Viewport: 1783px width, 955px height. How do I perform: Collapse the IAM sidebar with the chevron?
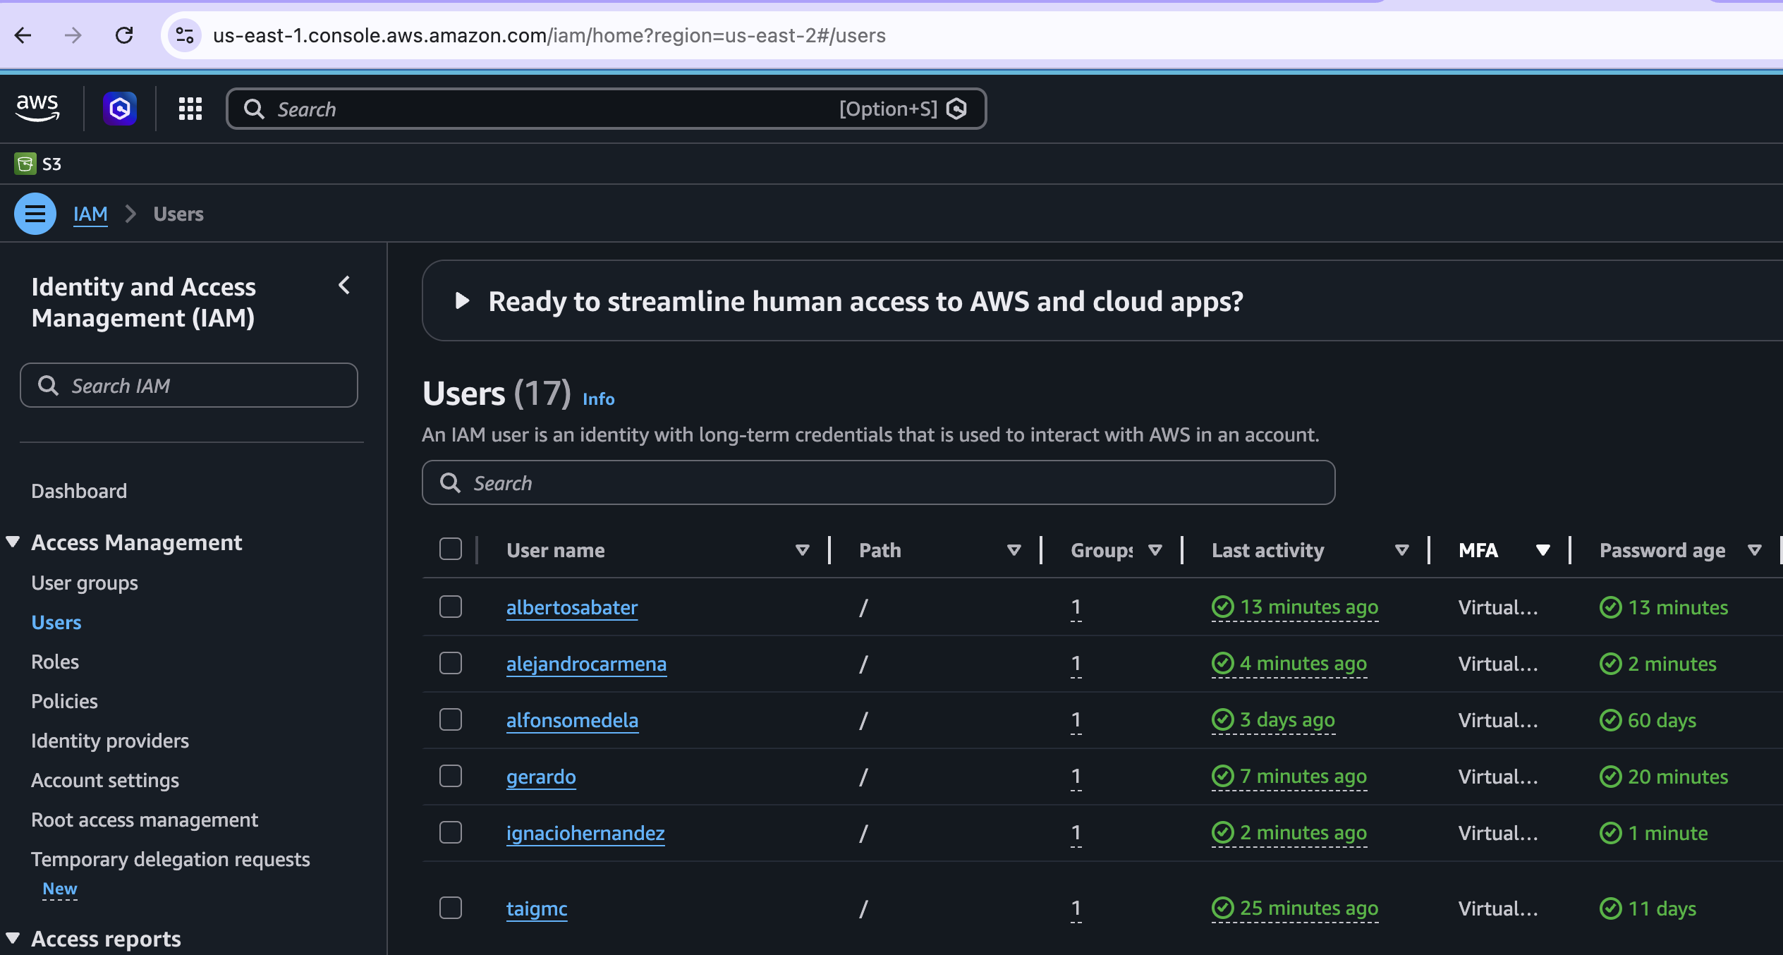click(345, 285)
